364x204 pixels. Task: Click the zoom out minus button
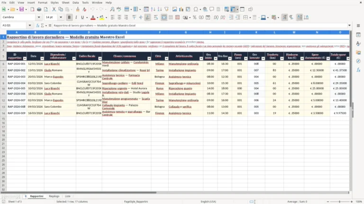coord(328,202)
